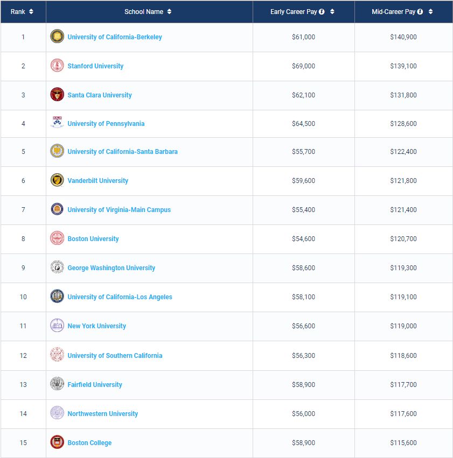The width and height of the screenshot is (453, 458).
Task: Open University of California-Berkeley link
Action: point(115,37)
